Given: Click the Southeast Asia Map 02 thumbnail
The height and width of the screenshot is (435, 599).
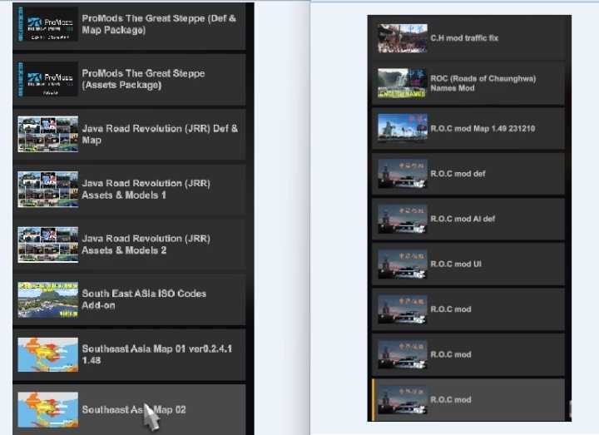Looking at the screenshot, I should pyautogui.click(x=47, y=409).
